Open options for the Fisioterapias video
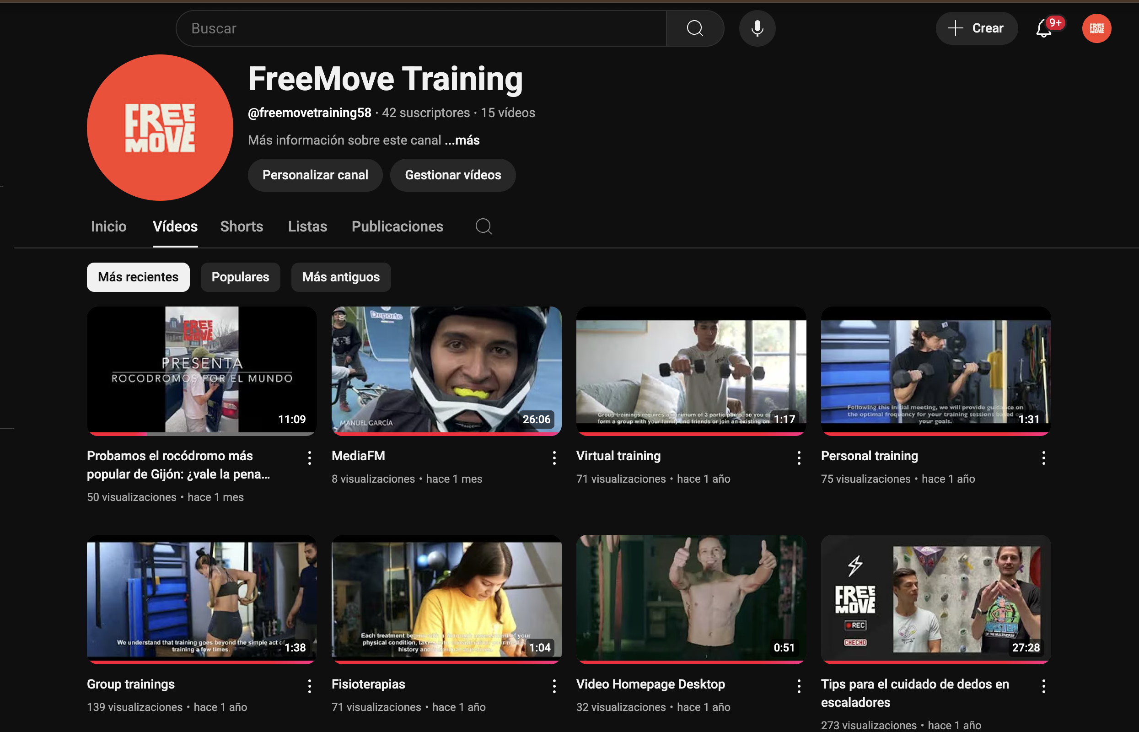The height and width of the screenshot is (732, 1139). tap(554, 686)
